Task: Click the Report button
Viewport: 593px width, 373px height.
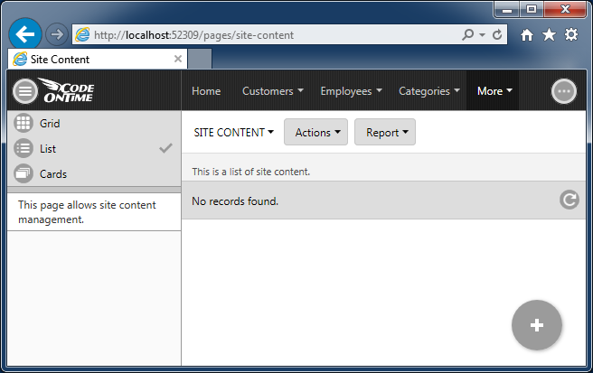Action: coord(385,133)
